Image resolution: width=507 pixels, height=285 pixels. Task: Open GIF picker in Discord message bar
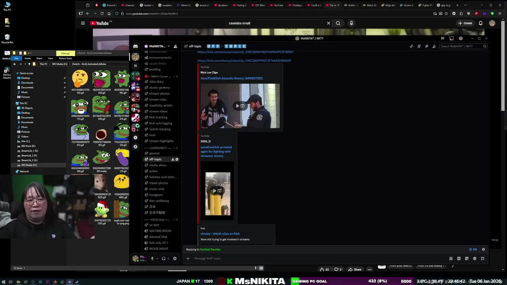tap(459, 258)
